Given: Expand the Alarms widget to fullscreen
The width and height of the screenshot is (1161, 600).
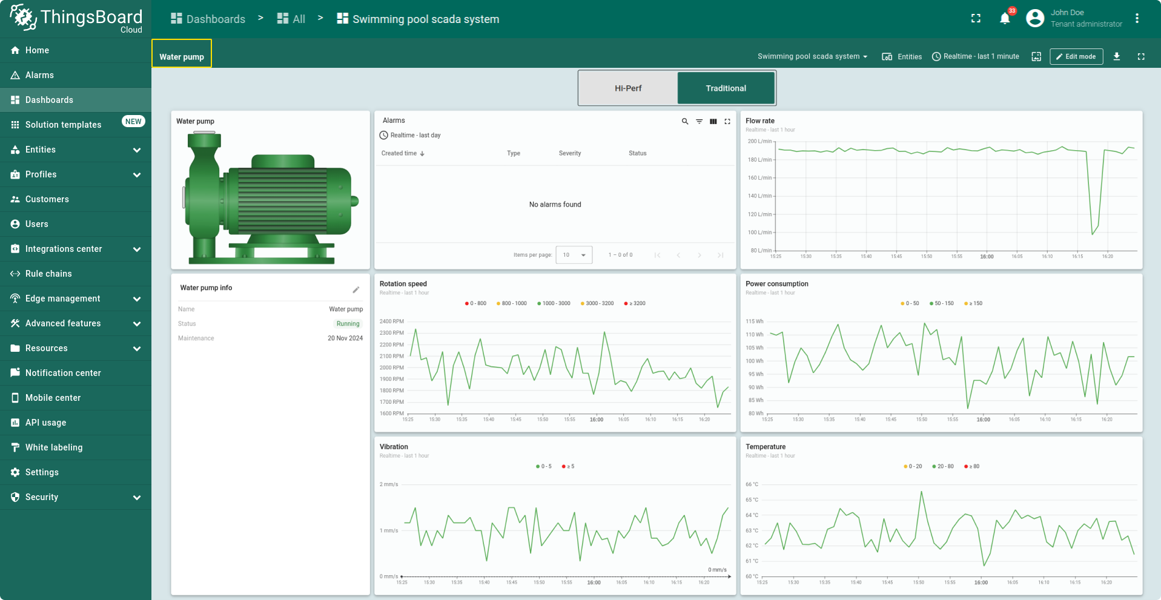Looking at the screenshot, I should click(727, 121).
